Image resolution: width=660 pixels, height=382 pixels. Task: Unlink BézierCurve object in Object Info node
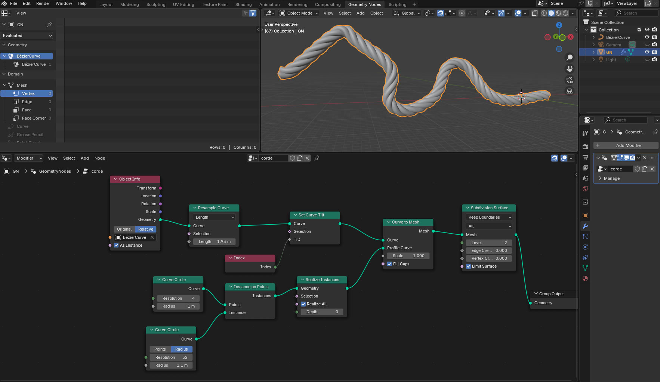pos(152,237)
